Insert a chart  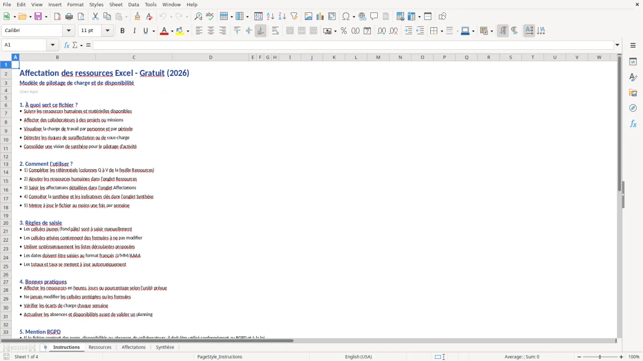point(320,17)
